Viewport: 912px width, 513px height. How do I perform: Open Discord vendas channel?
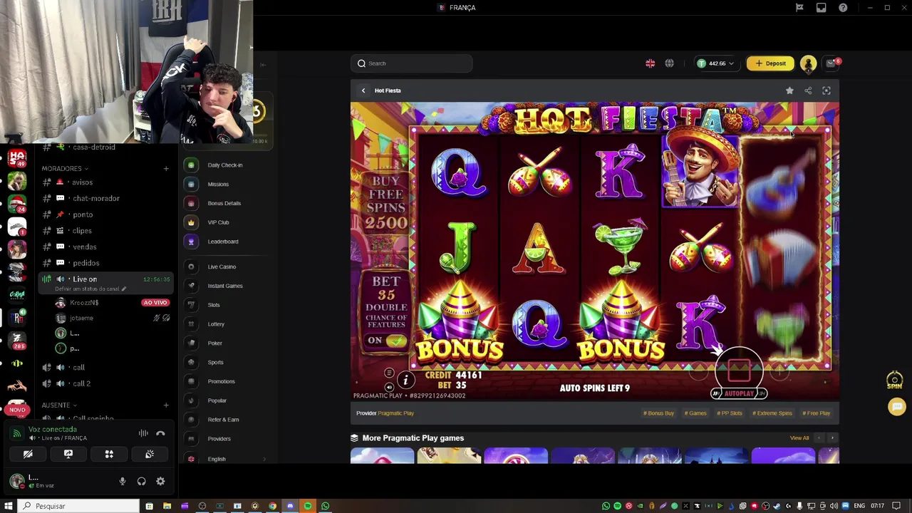104,247
